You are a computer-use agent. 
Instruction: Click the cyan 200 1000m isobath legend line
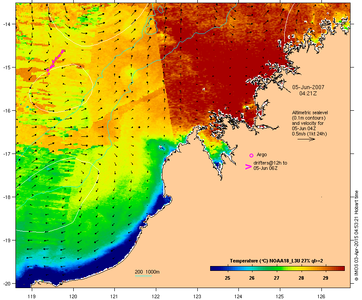coord(143,276)
